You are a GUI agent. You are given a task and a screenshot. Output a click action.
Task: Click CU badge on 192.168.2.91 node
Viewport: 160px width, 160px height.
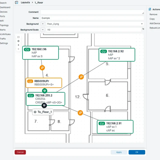102,123
